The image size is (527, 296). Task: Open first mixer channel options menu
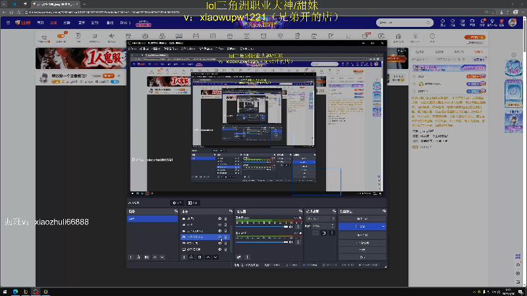[298, 227]
